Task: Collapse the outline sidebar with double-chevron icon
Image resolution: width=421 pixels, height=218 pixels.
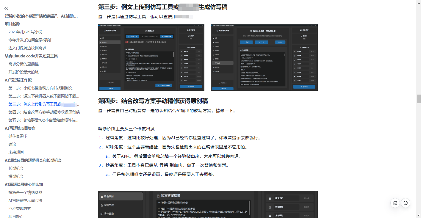Action: pyautogui.click(x=6, y=8)
